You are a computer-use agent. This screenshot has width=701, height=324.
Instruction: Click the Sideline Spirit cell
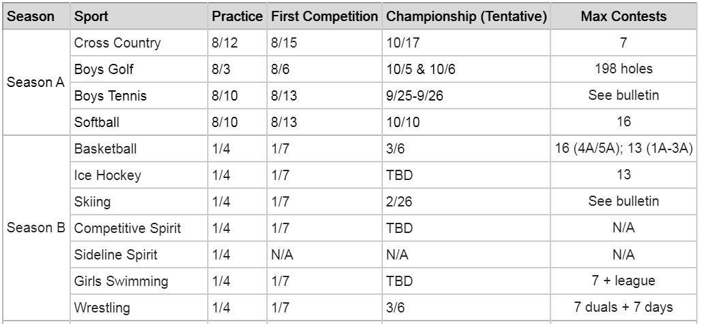[x=115, y=255]
